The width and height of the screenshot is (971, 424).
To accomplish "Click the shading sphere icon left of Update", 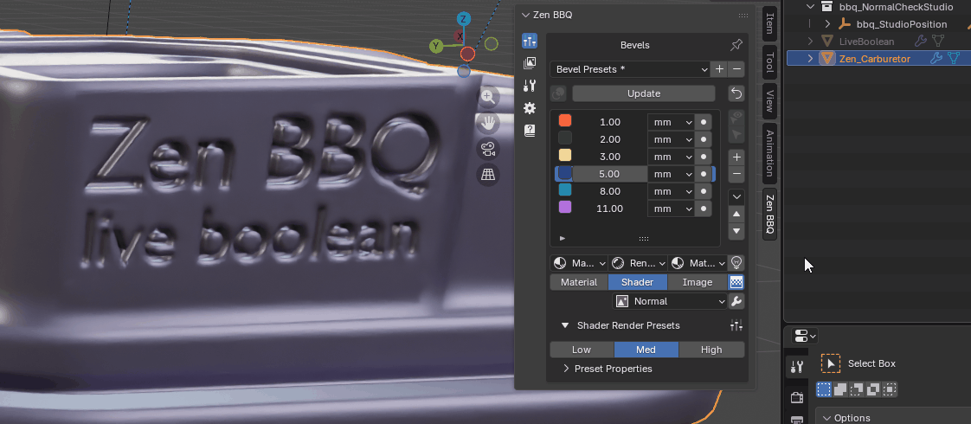I will click(x=558, y=93).
